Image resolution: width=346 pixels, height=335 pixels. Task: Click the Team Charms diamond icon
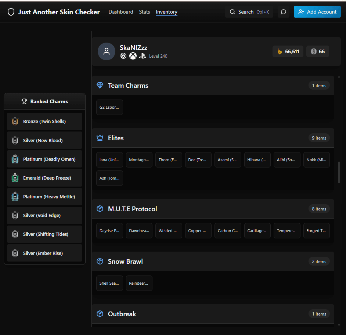tap(100, 86)
